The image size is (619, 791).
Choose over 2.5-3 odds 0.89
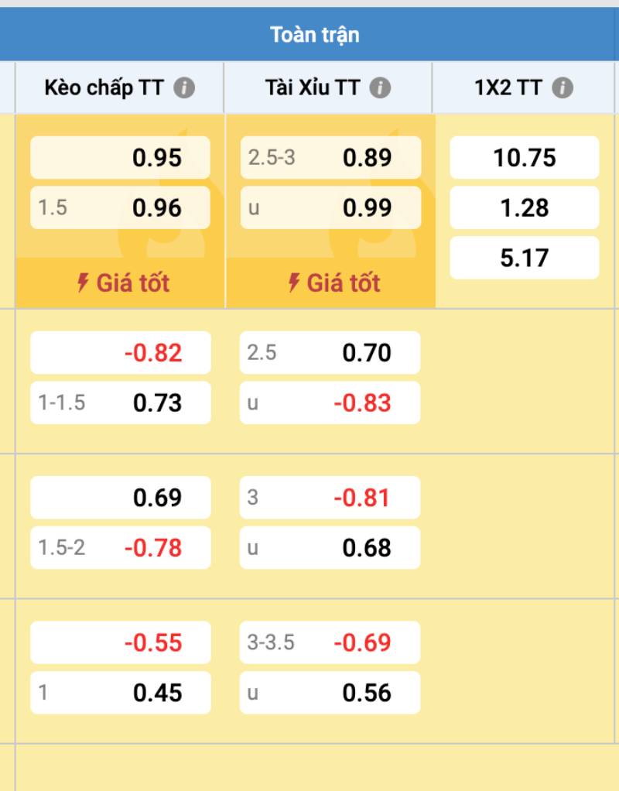pos(330,158)
